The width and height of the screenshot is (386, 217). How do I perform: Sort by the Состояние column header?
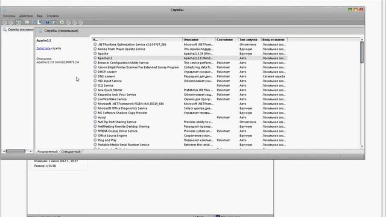click(227, 40)
